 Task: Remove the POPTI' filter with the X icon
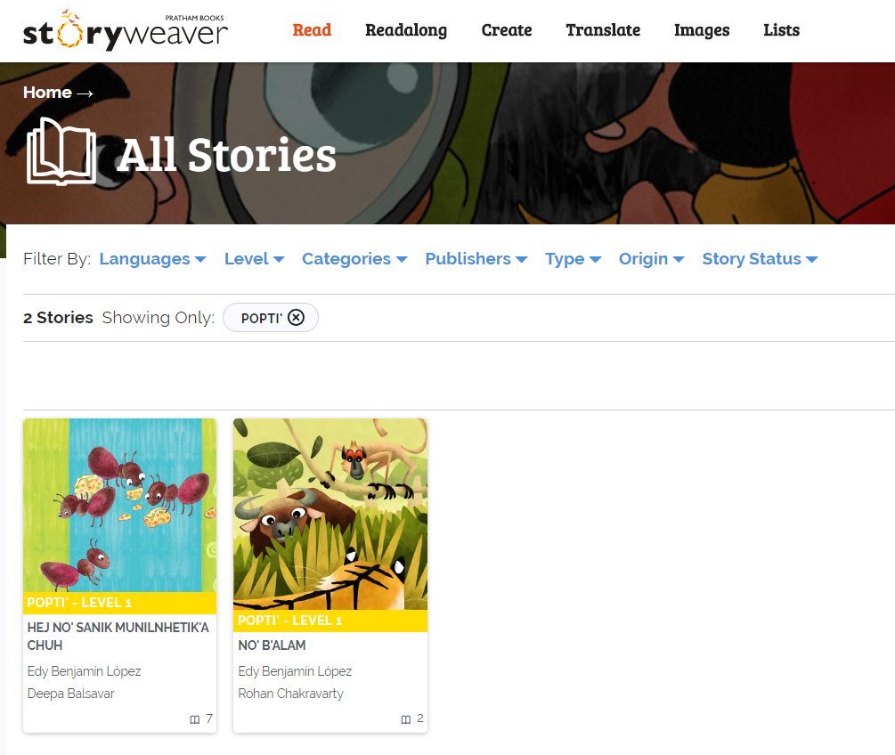(x=296, y=317)
